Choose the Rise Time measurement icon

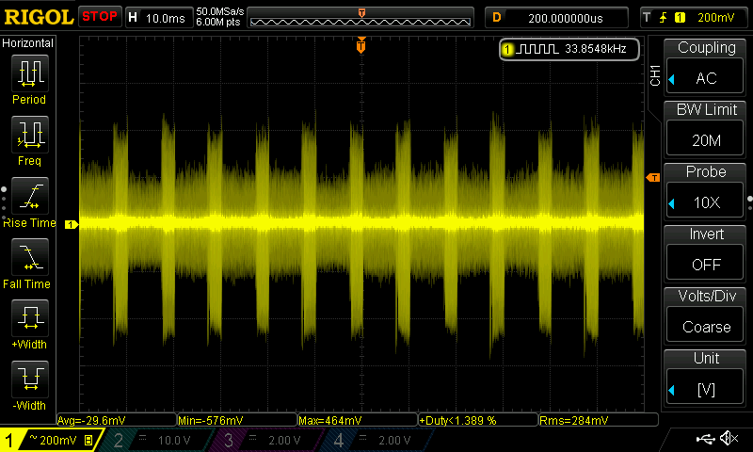[29, 198]
